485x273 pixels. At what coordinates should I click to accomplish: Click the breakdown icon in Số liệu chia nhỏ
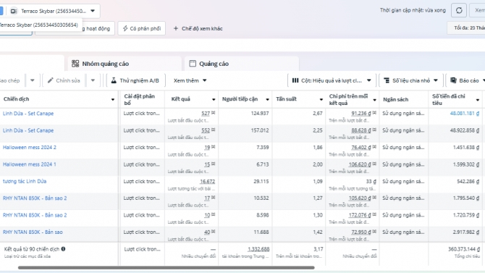(387, 80)
